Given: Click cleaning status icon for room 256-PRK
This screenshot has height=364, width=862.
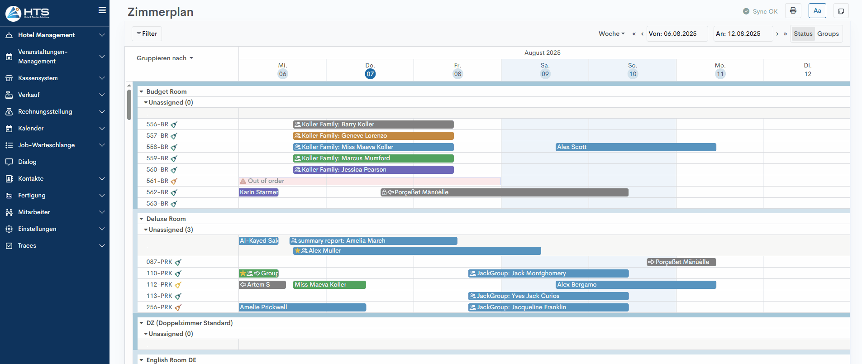Looking at the screenshot, I should pyautogui.click(x=178, y=307).
